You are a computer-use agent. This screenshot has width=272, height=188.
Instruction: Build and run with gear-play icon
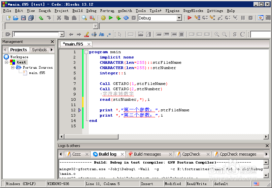[x=119, y=18]
